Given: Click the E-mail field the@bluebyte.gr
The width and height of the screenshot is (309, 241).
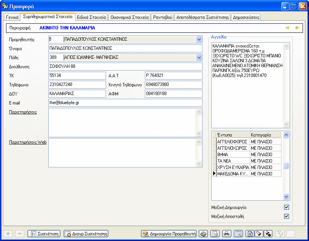Looking at the screenshot, I should click(x=125, y=103).
